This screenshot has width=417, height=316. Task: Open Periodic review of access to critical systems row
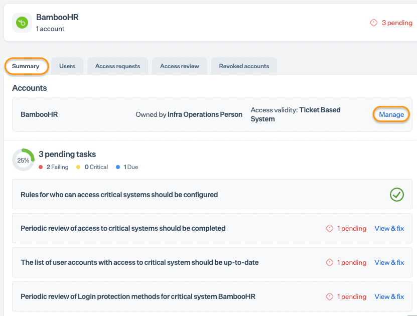click(x=212, y=228)
